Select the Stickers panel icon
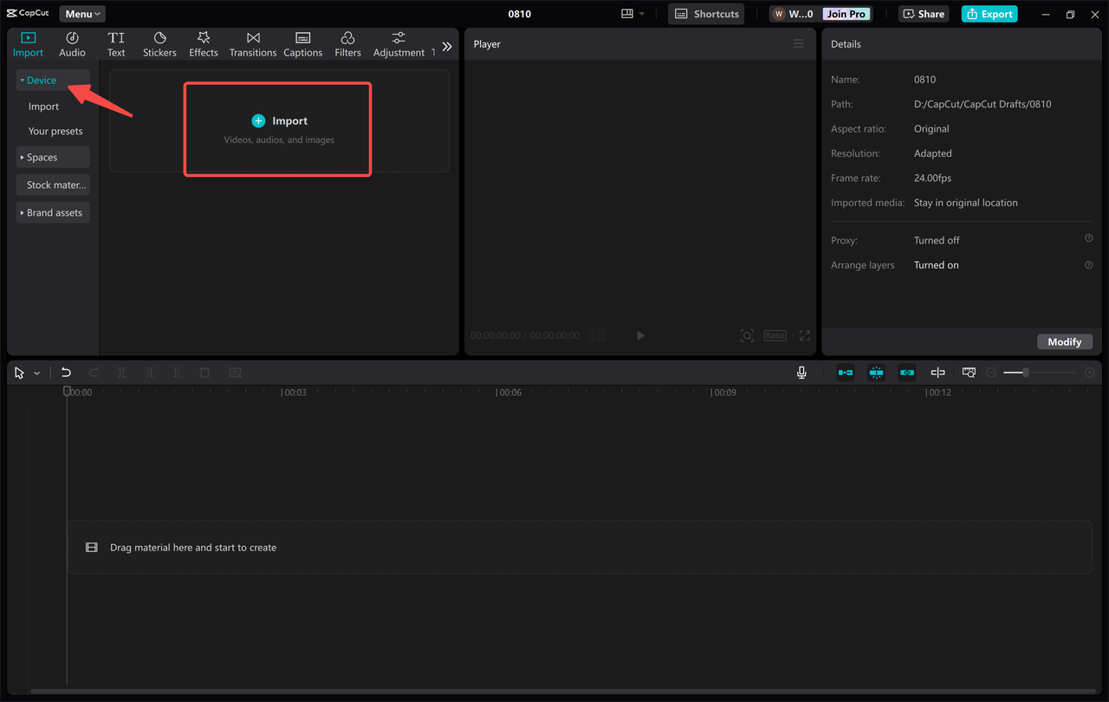 tap(159, 43)
